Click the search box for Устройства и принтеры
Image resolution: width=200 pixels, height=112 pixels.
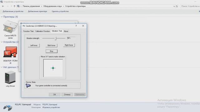[190, 6]
